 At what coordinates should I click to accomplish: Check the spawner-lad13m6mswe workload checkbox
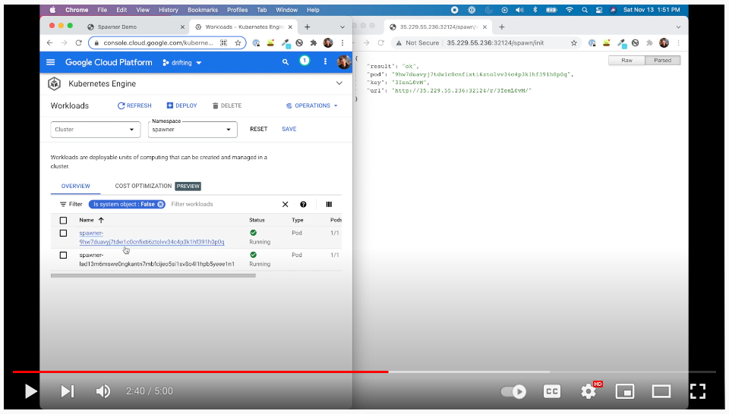click(x=63, y=256)
